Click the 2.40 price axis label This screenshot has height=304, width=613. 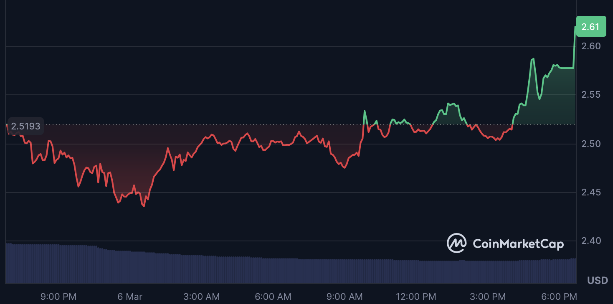pyautogui.click(x=591, y=241)
